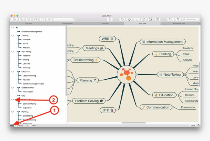Collapse the Note Taking outline chevron

pos(13,52)
